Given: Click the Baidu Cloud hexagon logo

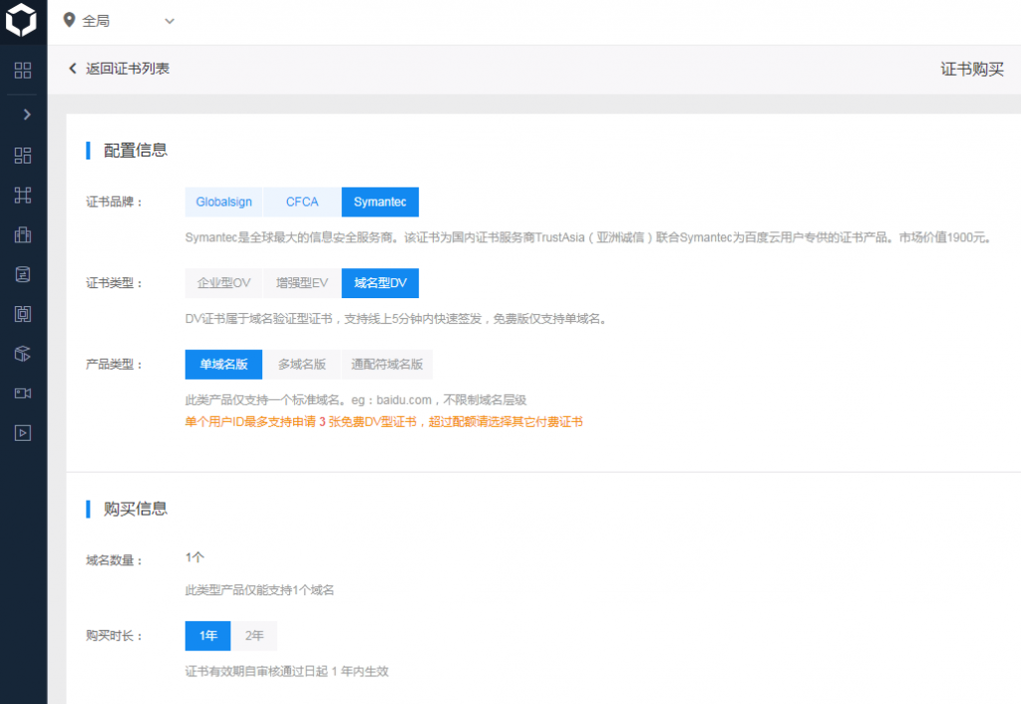Looking at the screenshot, I should pyautogui.click(x=21, y=20).
